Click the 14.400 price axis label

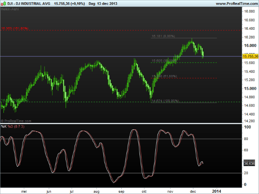pyautogui.click(x=250, y=114)
